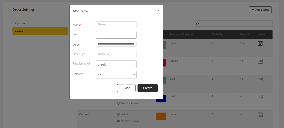Close the Add New dialog with X
This screenshot has width=284, height=128.
point(158,10)
